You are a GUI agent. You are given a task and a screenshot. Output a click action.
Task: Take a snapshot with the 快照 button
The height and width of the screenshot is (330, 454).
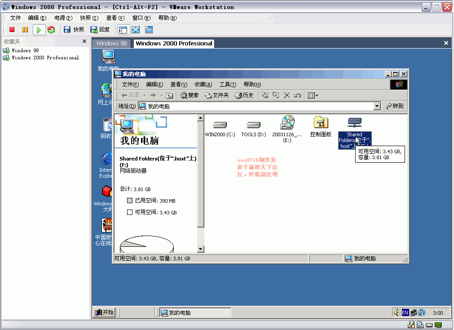point(74,30)
